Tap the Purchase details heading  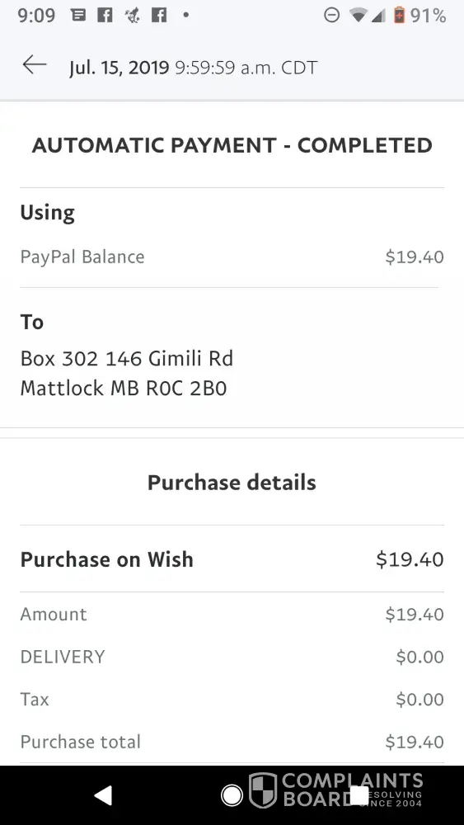[232, 482]
